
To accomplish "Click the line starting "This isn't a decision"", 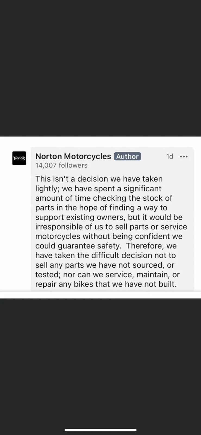I will tap(99, 179).
